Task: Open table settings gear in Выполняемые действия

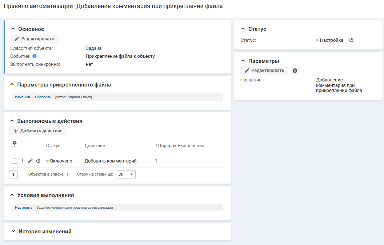Action: (15, 143)
